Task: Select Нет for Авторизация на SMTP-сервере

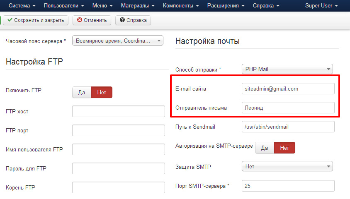Action: point(284,148)
